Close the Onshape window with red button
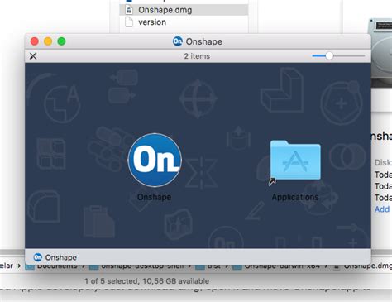Screen dimensions: 392x302 35,41
